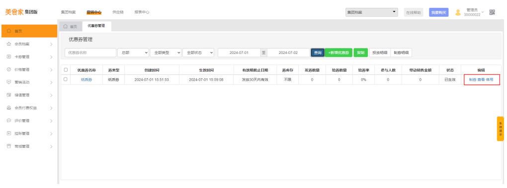Open the 全部状态 status dropdown
The height and width of the screenshot is (188, 507).
(198, 53)
